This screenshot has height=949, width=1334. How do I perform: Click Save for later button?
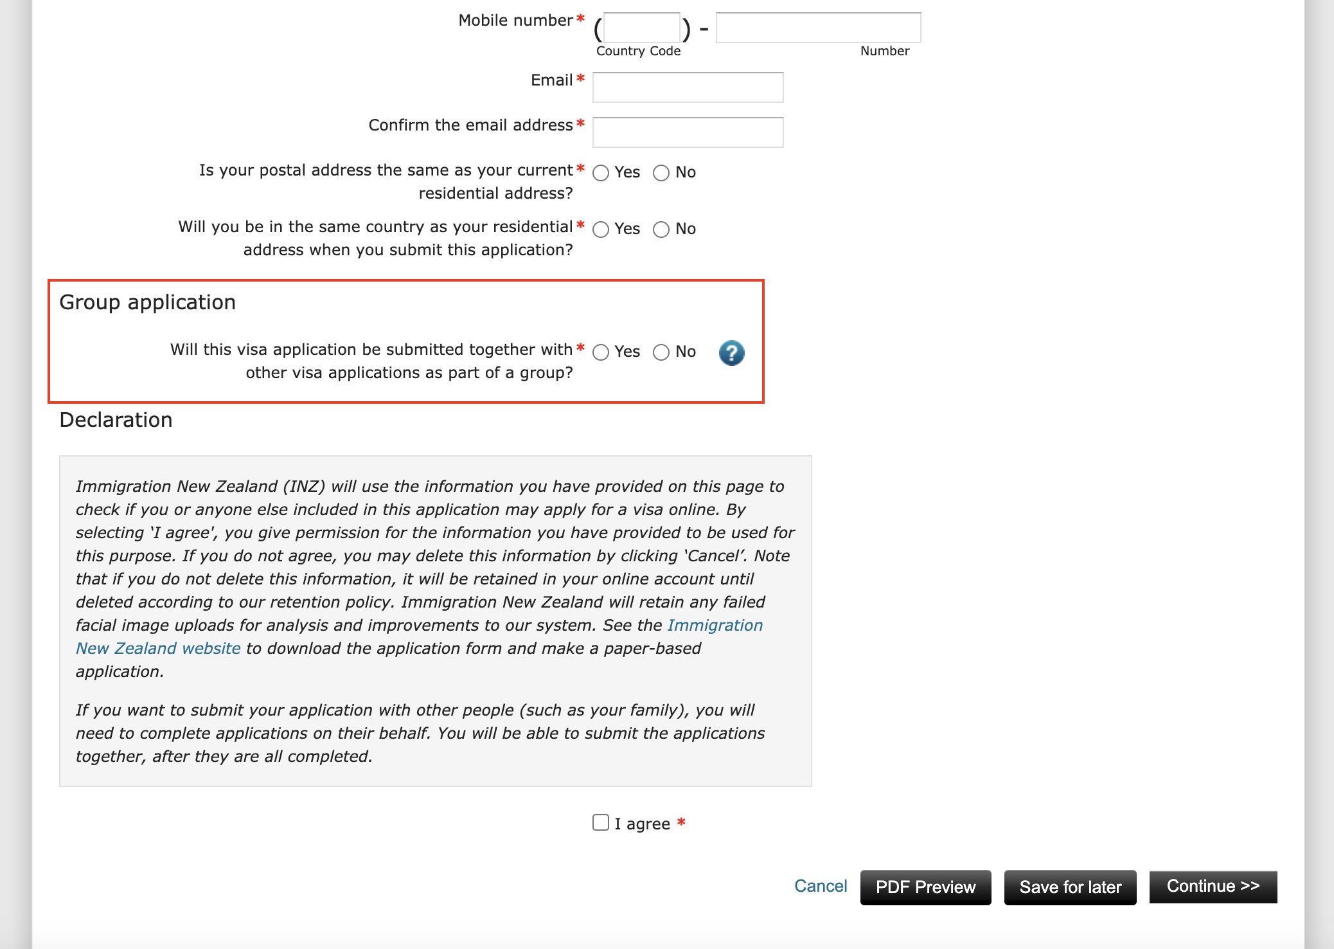pyautogui.click(x=1070, y=887)
